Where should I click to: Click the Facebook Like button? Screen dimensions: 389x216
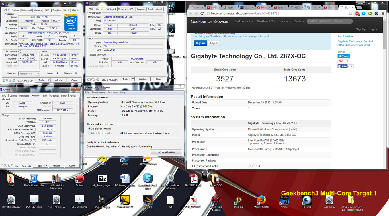[343, 66]
